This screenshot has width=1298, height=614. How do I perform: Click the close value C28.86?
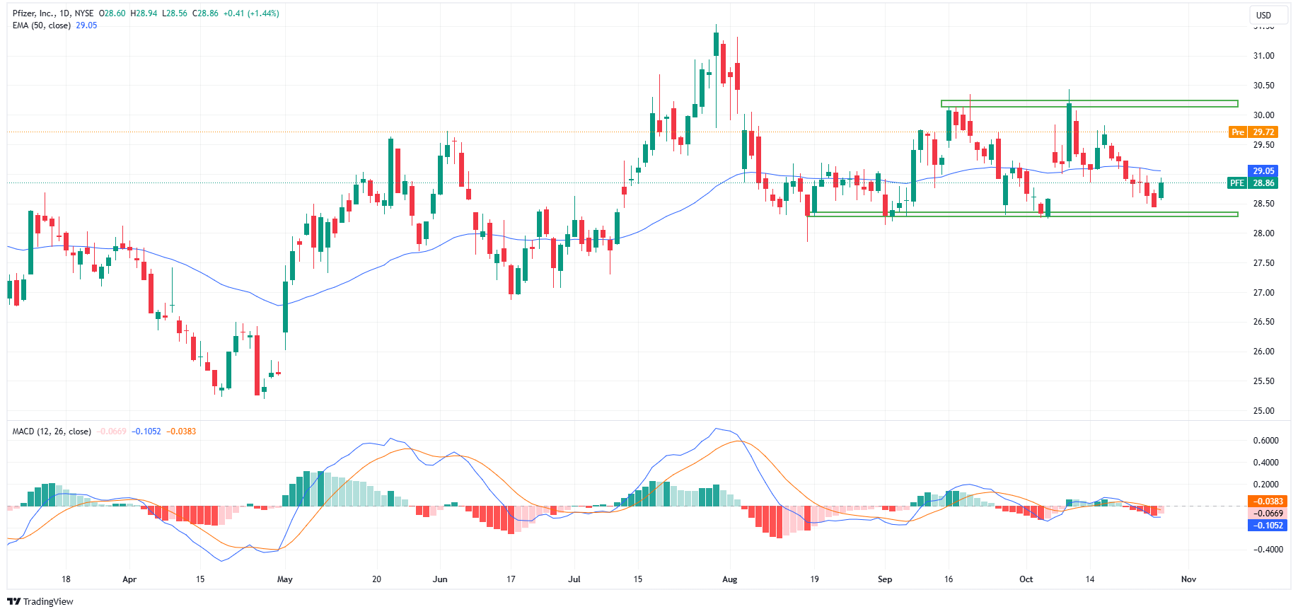pos(205,13)
